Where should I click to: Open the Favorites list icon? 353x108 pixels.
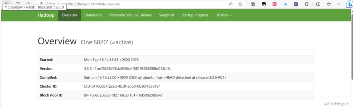329,4
